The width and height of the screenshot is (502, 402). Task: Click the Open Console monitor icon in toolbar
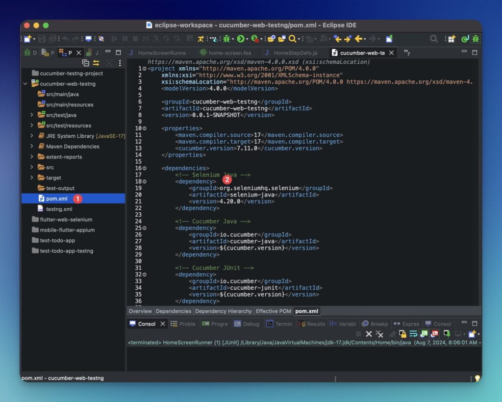(x=88, y=39)
